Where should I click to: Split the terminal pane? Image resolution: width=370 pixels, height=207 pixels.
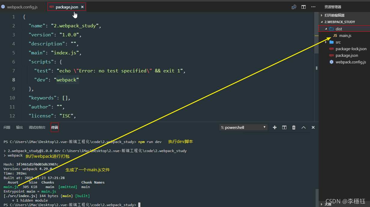pyautogui.click(x=284, y=127)
